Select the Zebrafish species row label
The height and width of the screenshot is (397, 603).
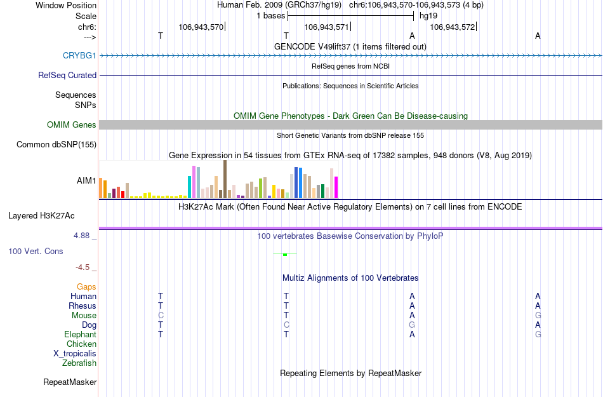(79, 363)
